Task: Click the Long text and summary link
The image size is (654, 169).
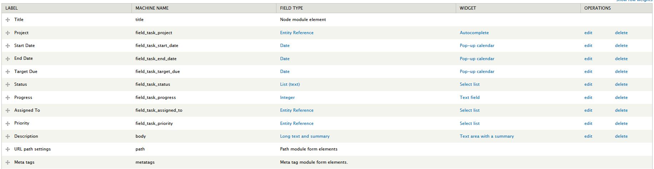Action: (305, 136)
